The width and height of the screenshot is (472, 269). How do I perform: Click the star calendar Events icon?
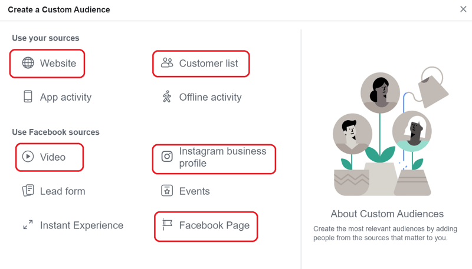(x=167, y=191)
